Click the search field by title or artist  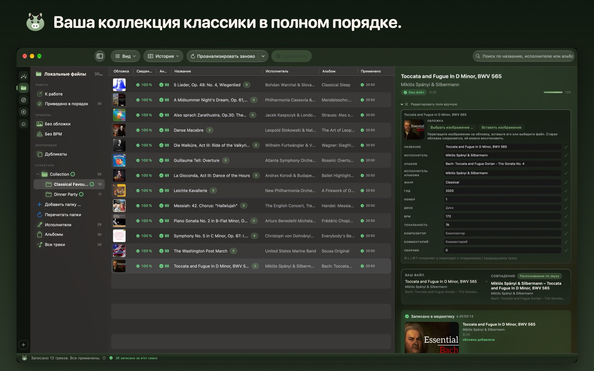click(x=523, y=56)
